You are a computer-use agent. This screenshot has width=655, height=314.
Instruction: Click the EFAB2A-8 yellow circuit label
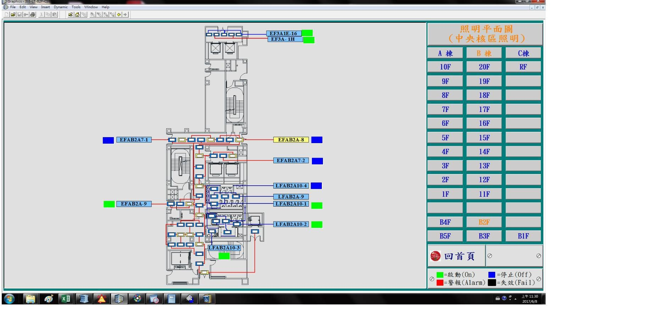coord(291,140)
